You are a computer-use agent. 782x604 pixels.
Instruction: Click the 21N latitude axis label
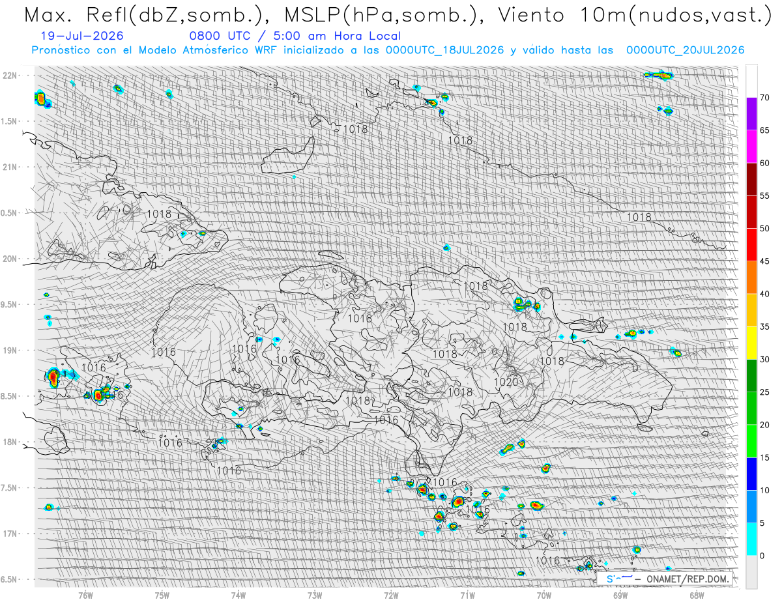pos(10,167)
